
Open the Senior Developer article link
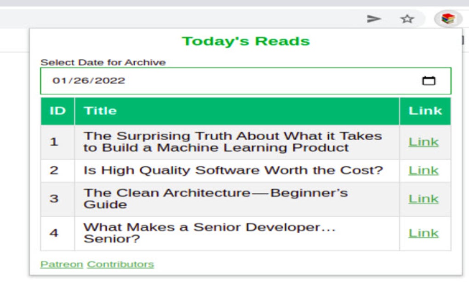[x=423, y=232]
